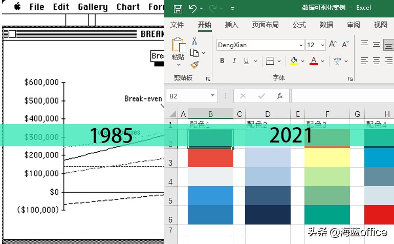Expand the Font Color dropdown arrow
Viewport: 394px width, 244px height.
[x=323, y=61]
